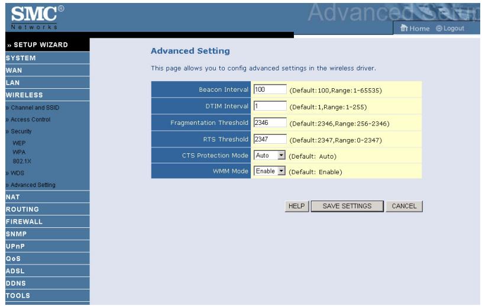Click the SMC Networks logo
Screen dimensions: 482x306
coord(37,18)
